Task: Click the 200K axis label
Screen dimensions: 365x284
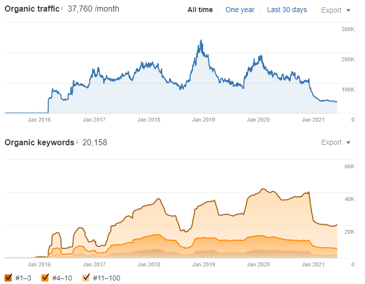Action: [348, 59]
